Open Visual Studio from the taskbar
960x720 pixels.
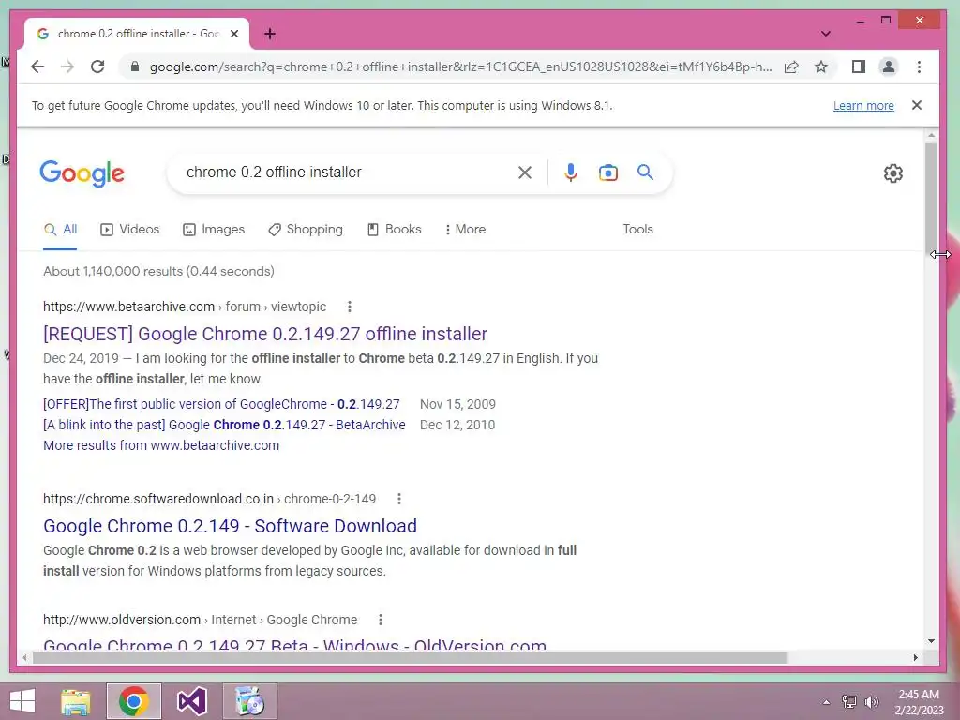[191, 701]
